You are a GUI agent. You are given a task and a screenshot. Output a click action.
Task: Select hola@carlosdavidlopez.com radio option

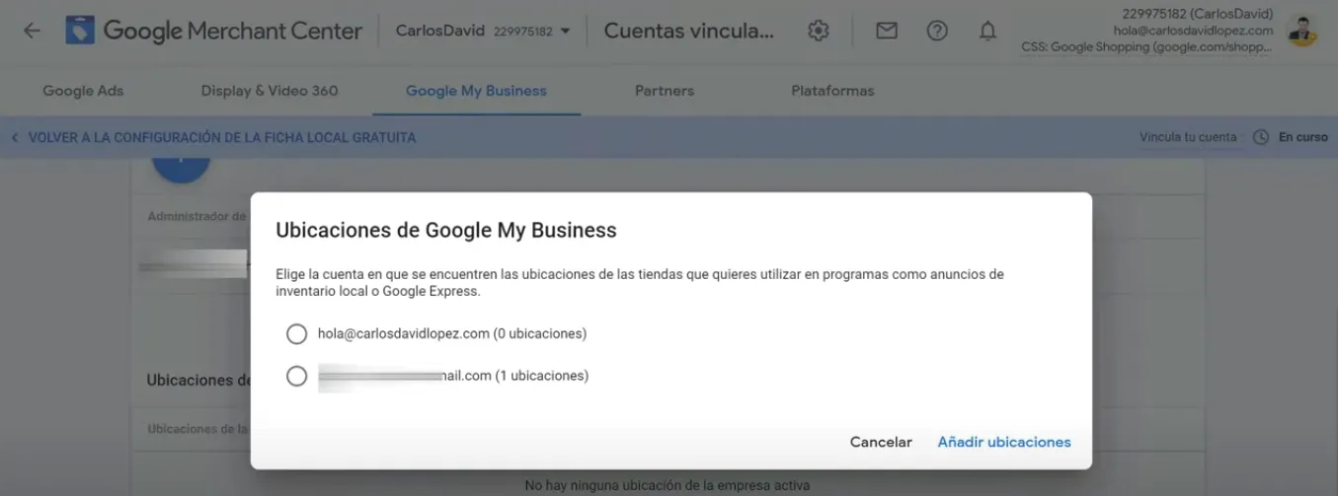(296, 334)
